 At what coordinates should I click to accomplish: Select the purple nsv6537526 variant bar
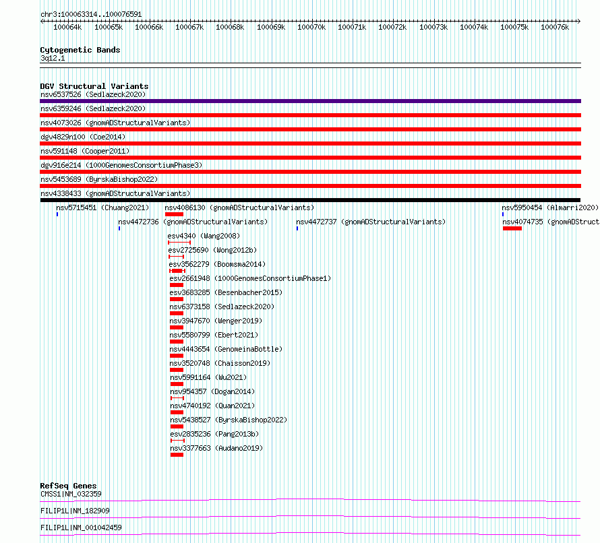tap(310, 101)
